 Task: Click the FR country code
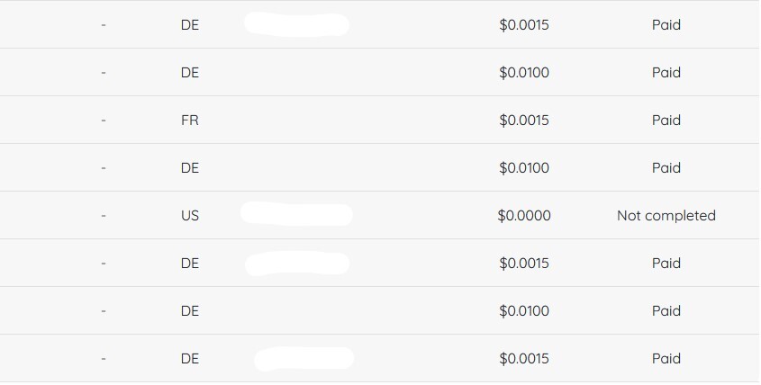pyautogui.click(x=189, y=121)
